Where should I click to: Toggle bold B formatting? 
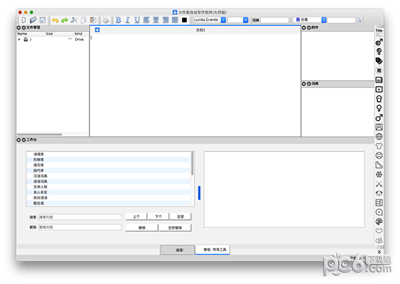click(x=118, y=20)
